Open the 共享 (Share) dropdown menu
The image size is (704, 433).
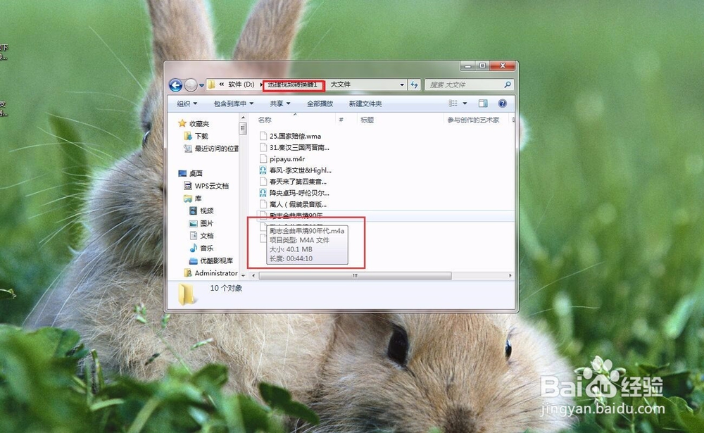click(278, 103)
